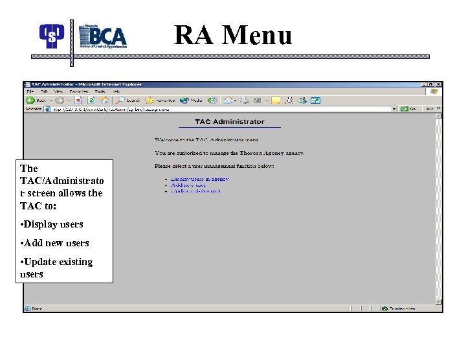Click the Edit page icon

point(258,100)
